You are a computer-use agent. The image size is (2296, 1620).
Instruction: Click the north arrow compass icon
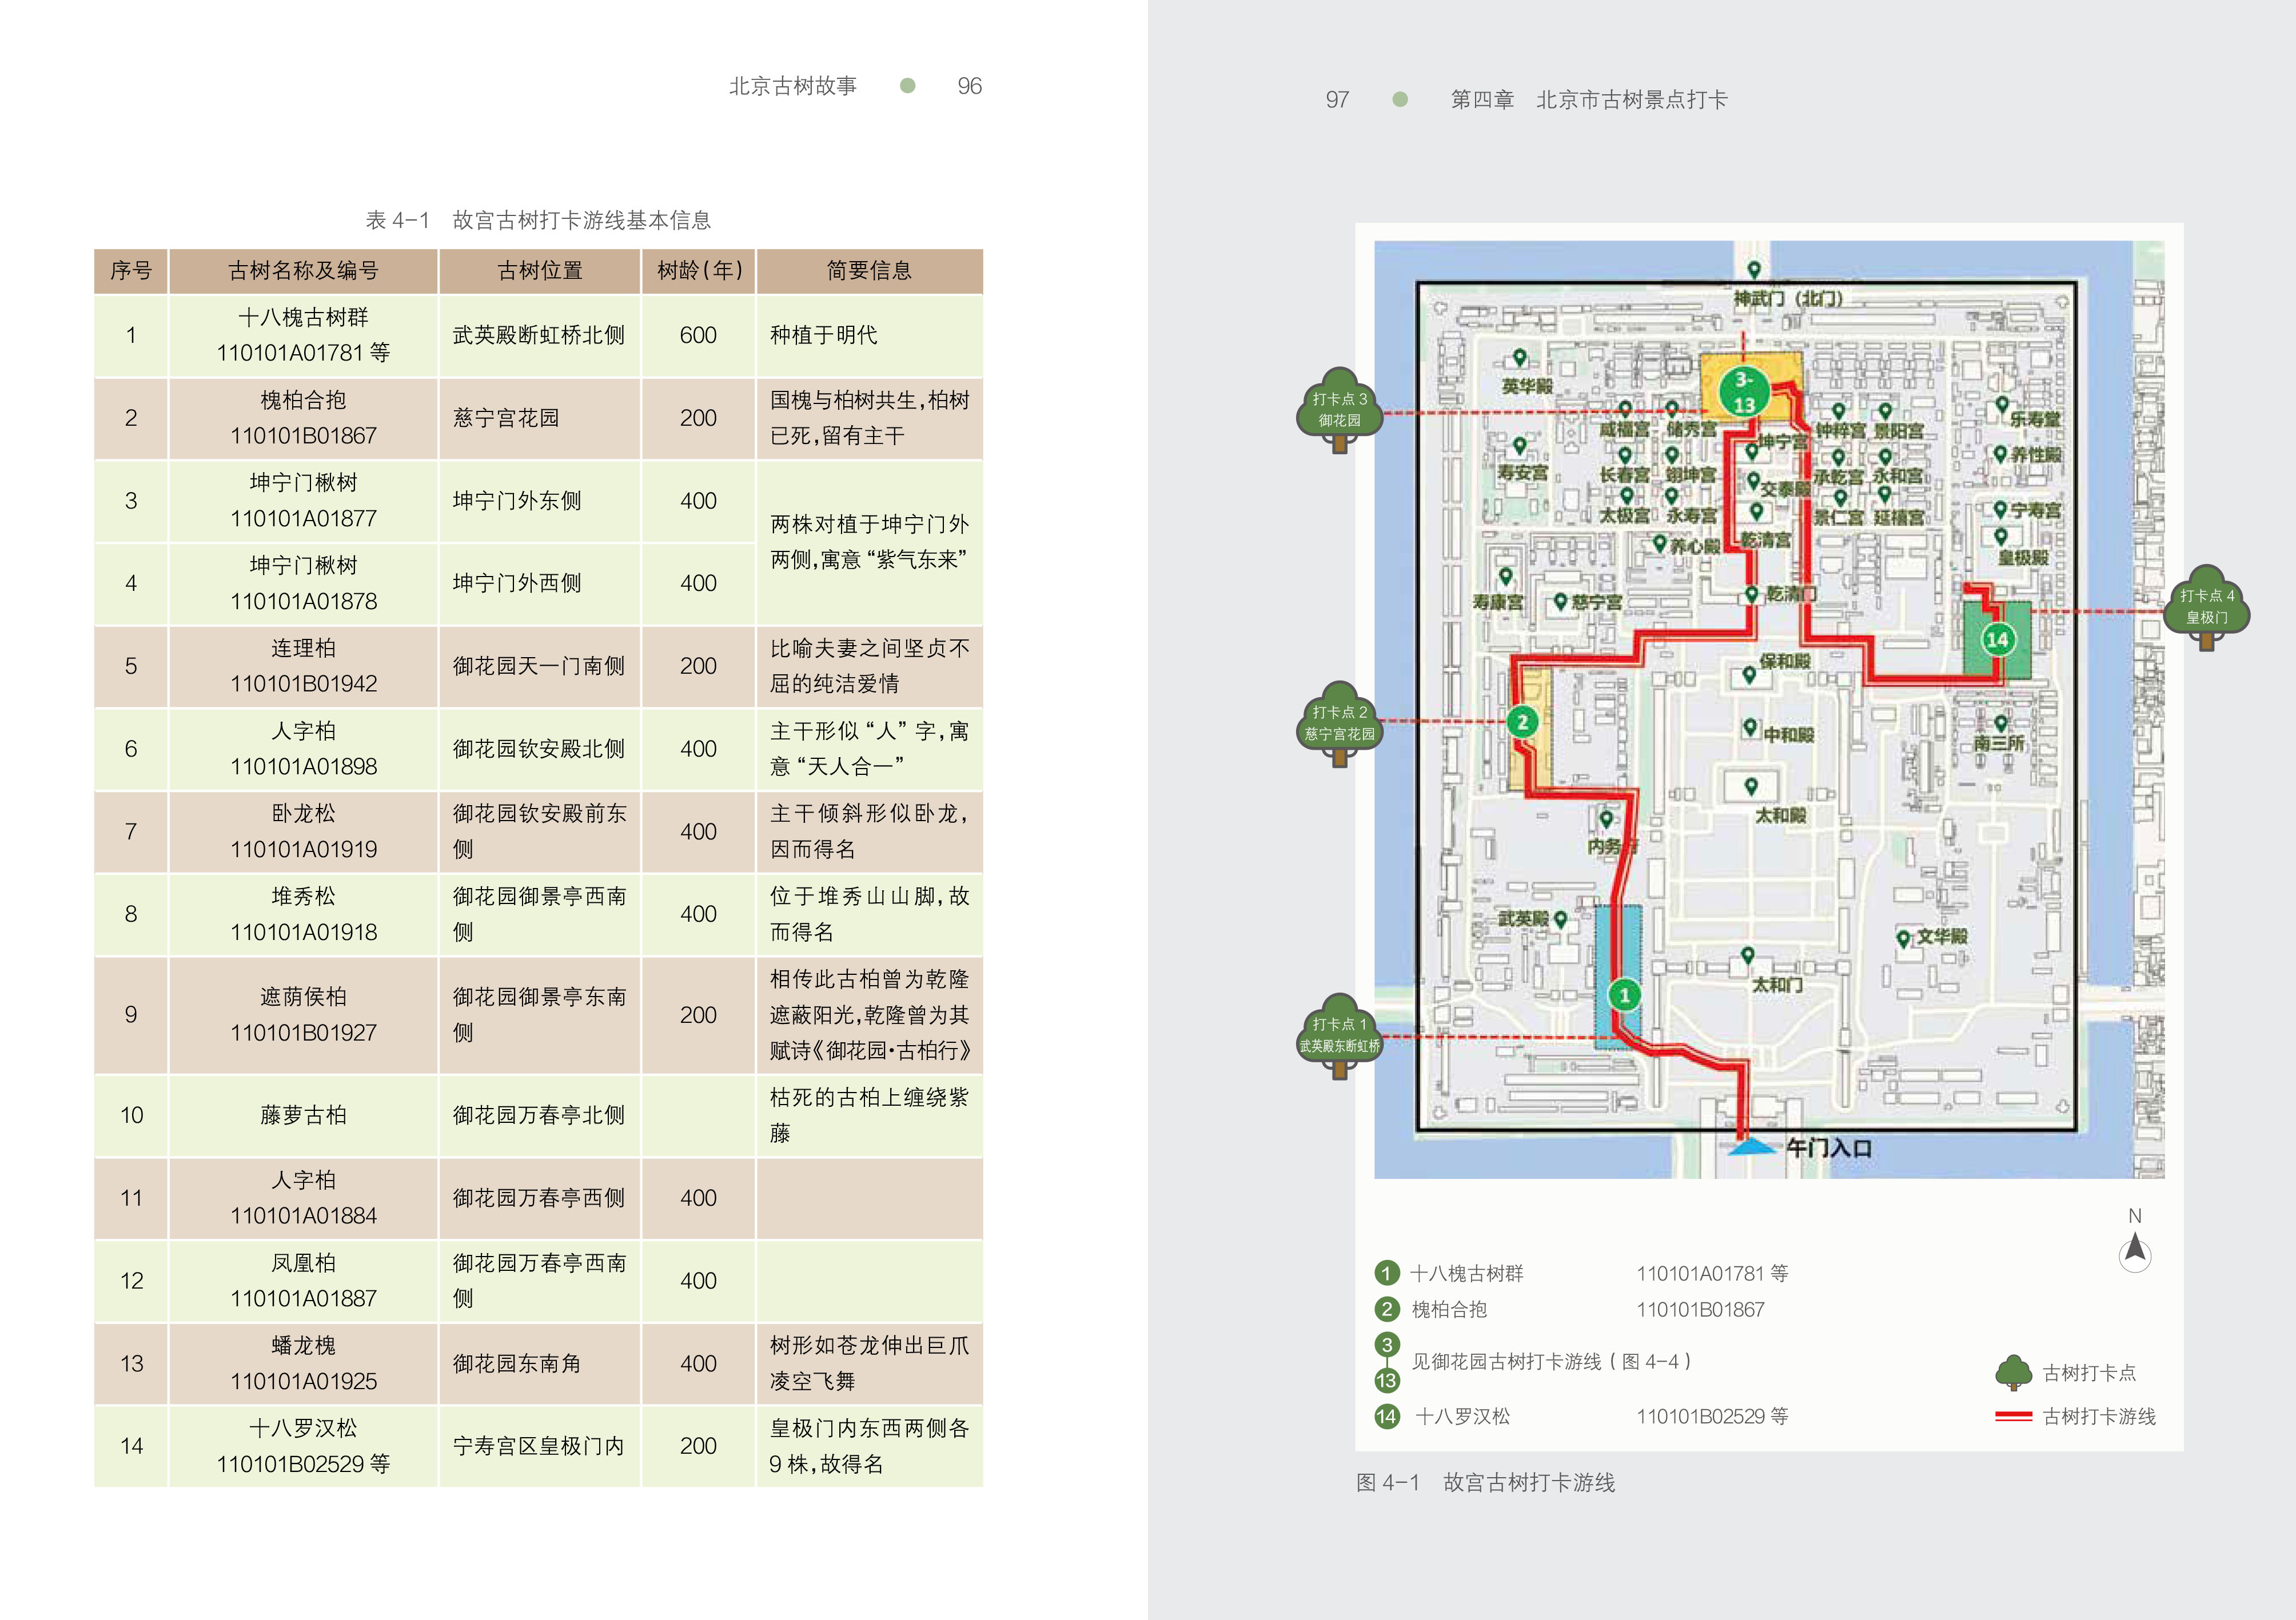pos(2135,1251)
